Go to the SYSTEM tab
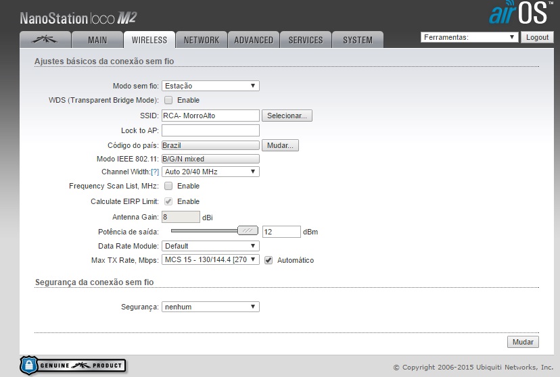The height and width of the screenshot is (377, 560). (358, 40)
